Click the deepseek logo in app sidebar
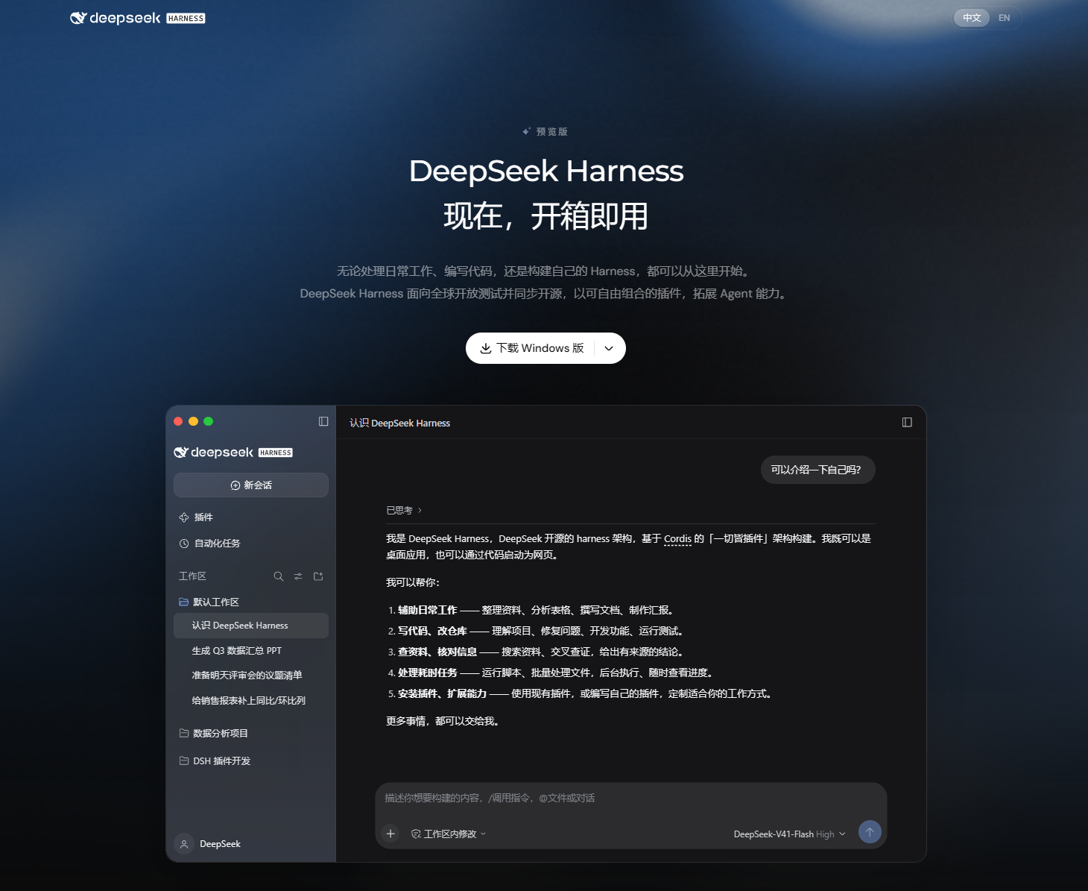 tap(233, 453)
